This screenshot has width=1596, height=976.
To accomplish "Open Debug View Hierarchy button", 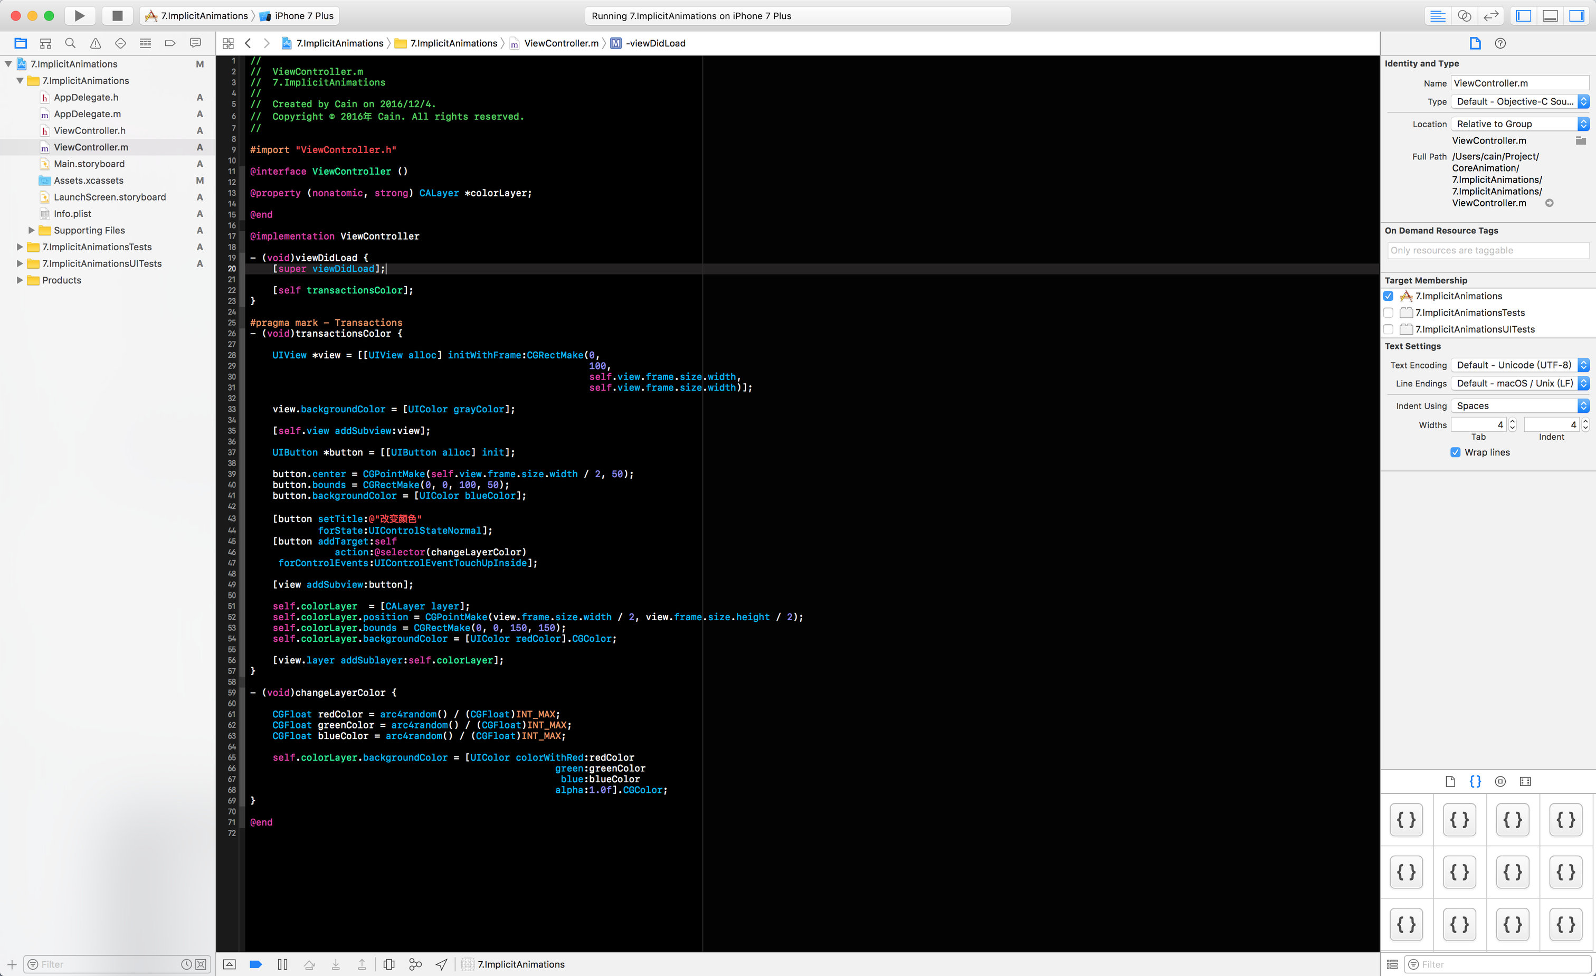I will point(388,964).
